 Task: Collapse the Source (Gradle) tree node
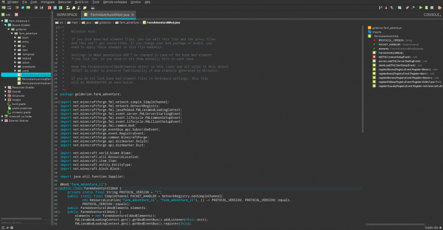6,25
